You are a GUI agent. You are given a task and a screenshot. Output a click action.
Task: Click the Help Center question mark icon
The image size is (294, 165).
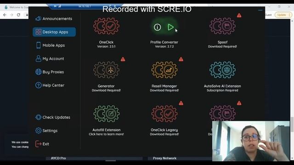[38, 85]
